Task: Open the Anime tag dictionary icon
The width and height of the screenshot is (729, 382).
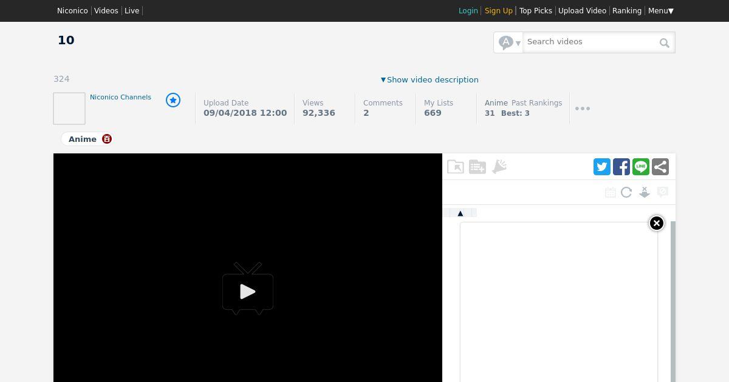Action: pos(107,139)
